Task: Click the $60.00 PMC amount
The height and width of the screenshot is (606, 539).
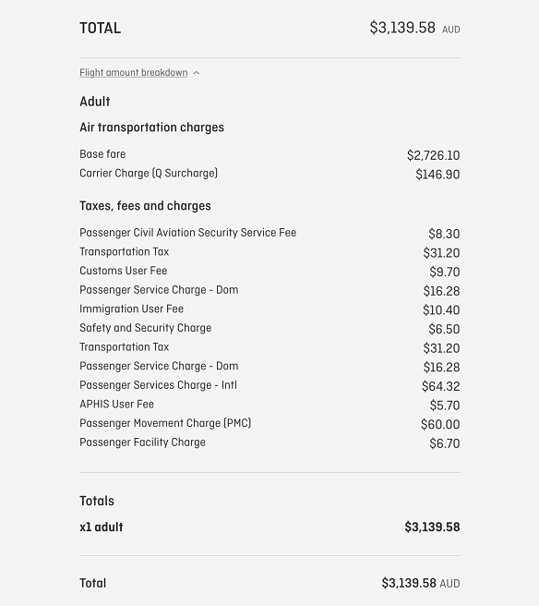Action: click(440, 424)
